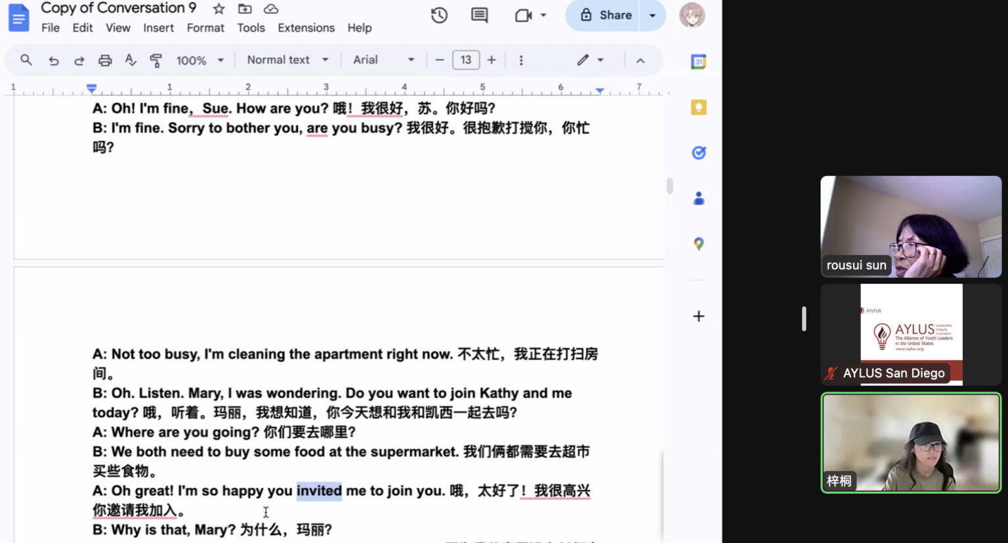The image size is (1008, 543).
Task: Open version history clock icon
Action: pos(439,15)
